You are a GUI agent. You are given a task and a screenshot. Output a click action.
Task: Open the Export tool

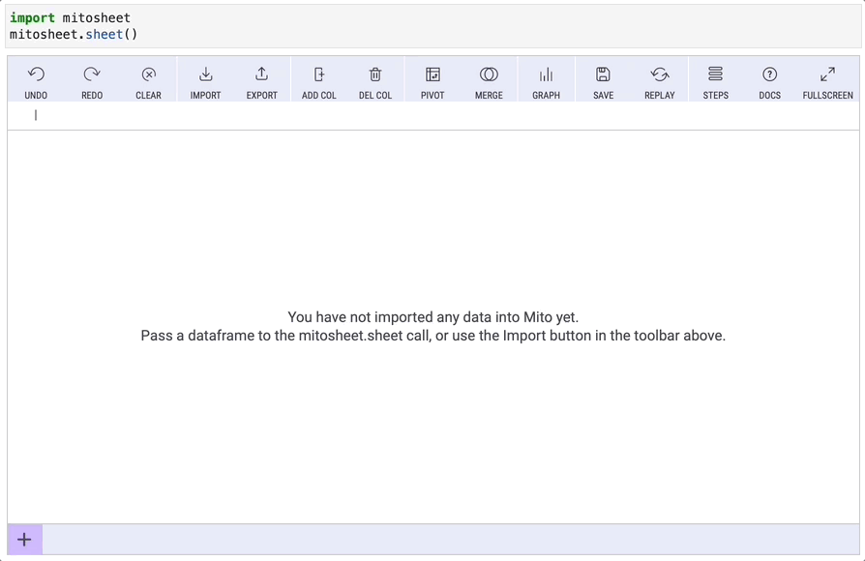[261, 82]
